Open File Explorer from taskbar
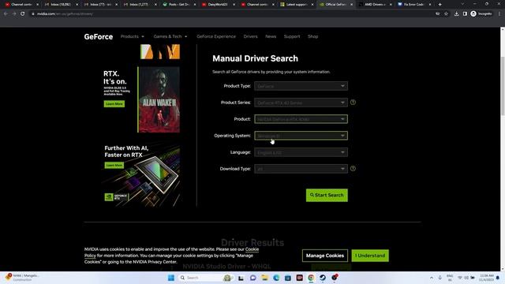This screenshot has height=284, width=505. 264,278
